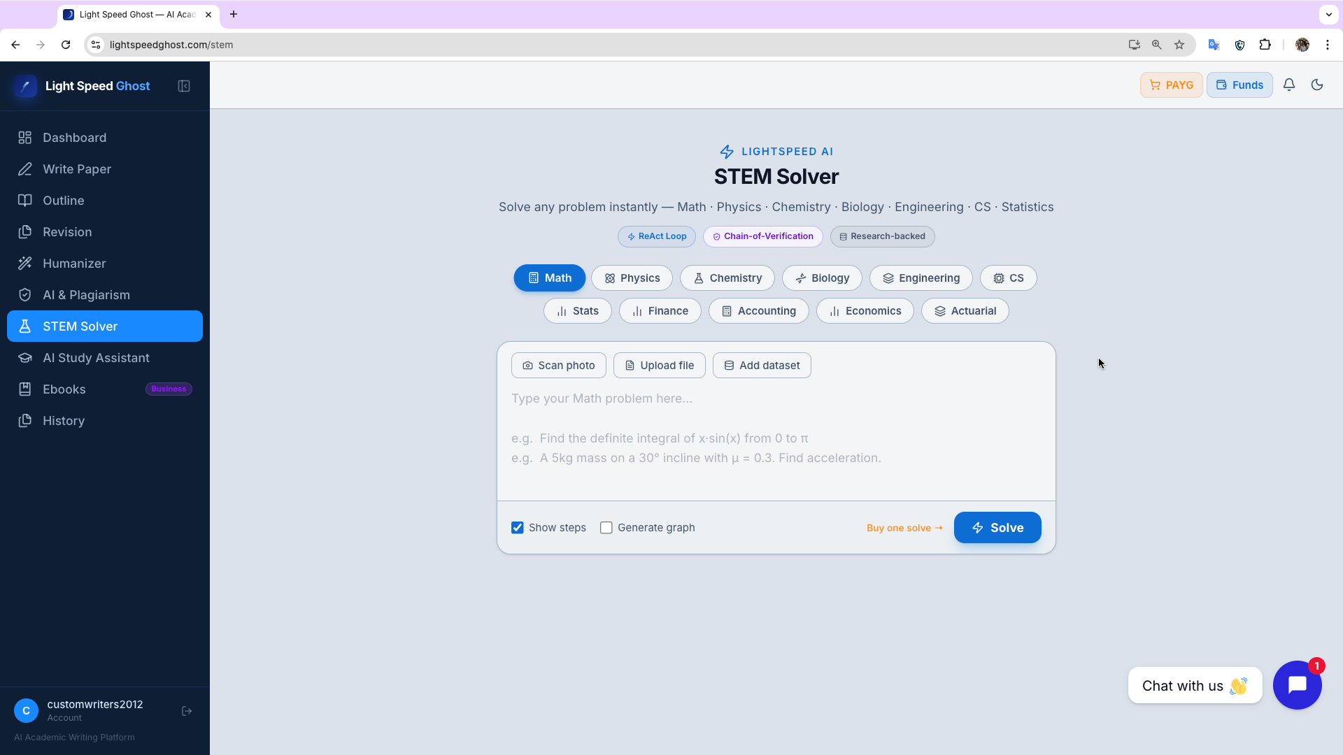
Task: Reload the page
Action: (x=66, y=45)
